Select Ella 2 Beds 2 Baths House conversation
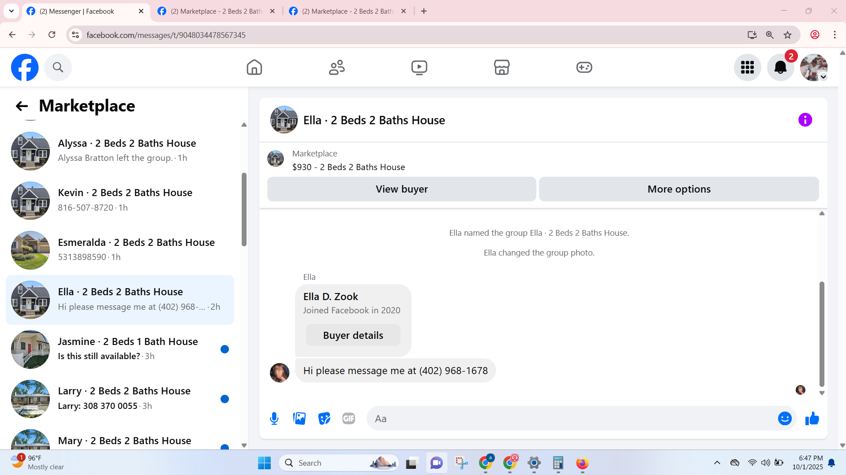 (120, 300)
